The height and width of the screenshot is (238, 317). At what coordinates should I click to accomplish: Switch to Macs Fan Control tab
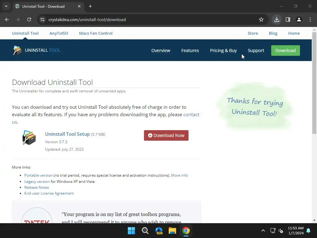96,33
